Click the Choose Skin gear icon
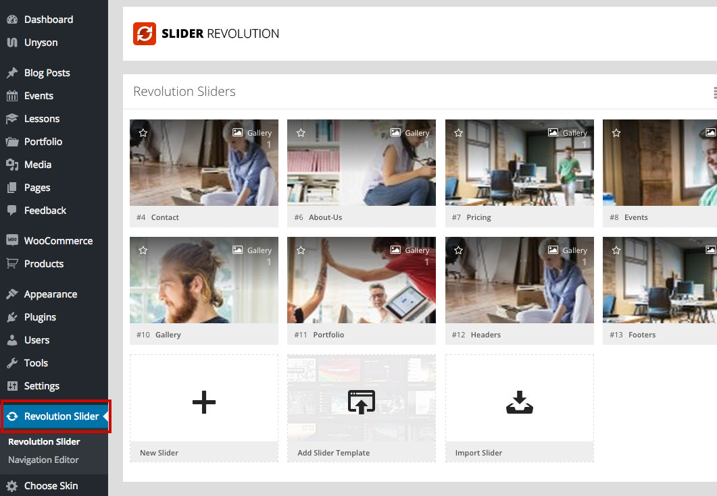This screenshot has height=496, width=717. tap(12, 485)
